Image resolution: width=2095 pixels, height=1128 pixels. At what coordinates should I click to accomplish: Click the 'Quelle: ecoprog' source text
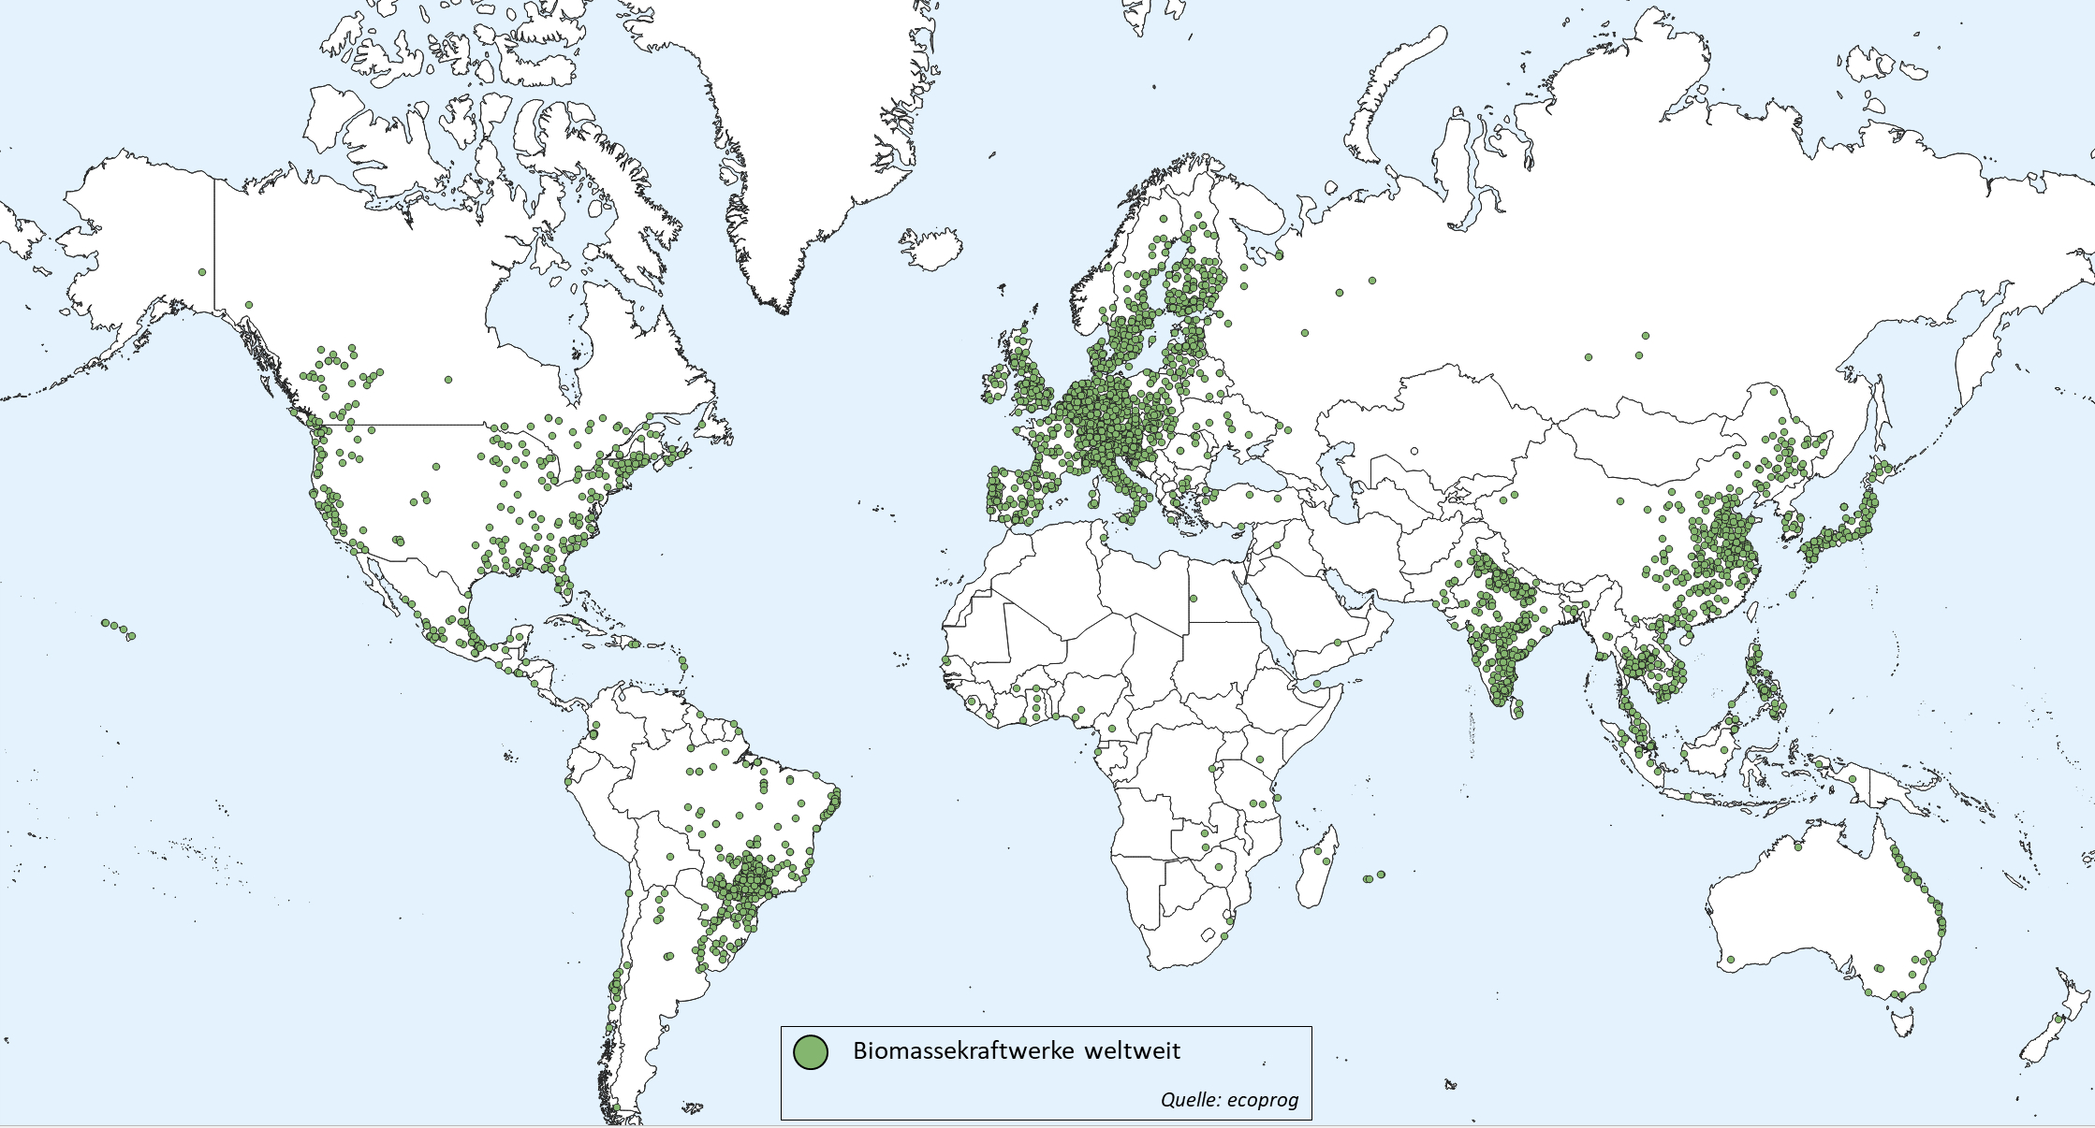(1229, 1100)
